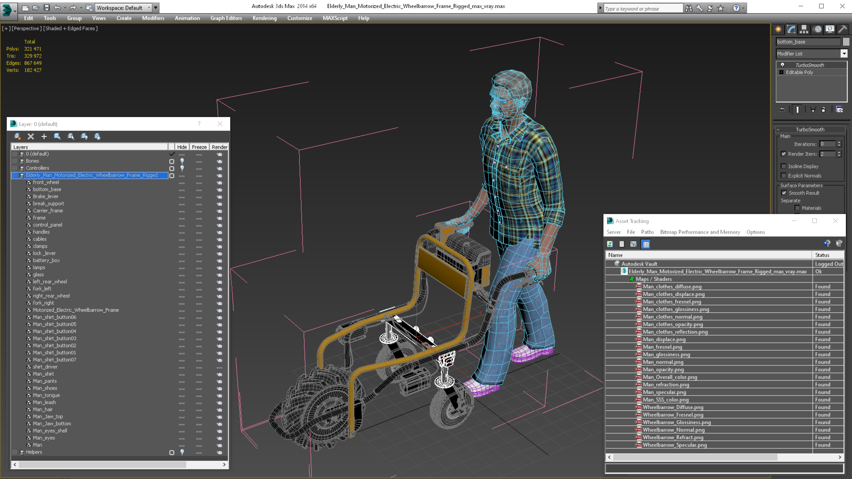Open the Motion command panel tab

pos(817,30)
